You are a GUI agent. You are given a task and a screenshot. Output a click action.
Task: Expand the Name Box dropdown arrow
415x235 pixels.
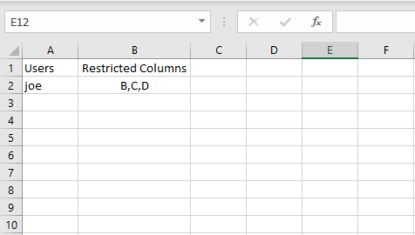coord(202,21)
